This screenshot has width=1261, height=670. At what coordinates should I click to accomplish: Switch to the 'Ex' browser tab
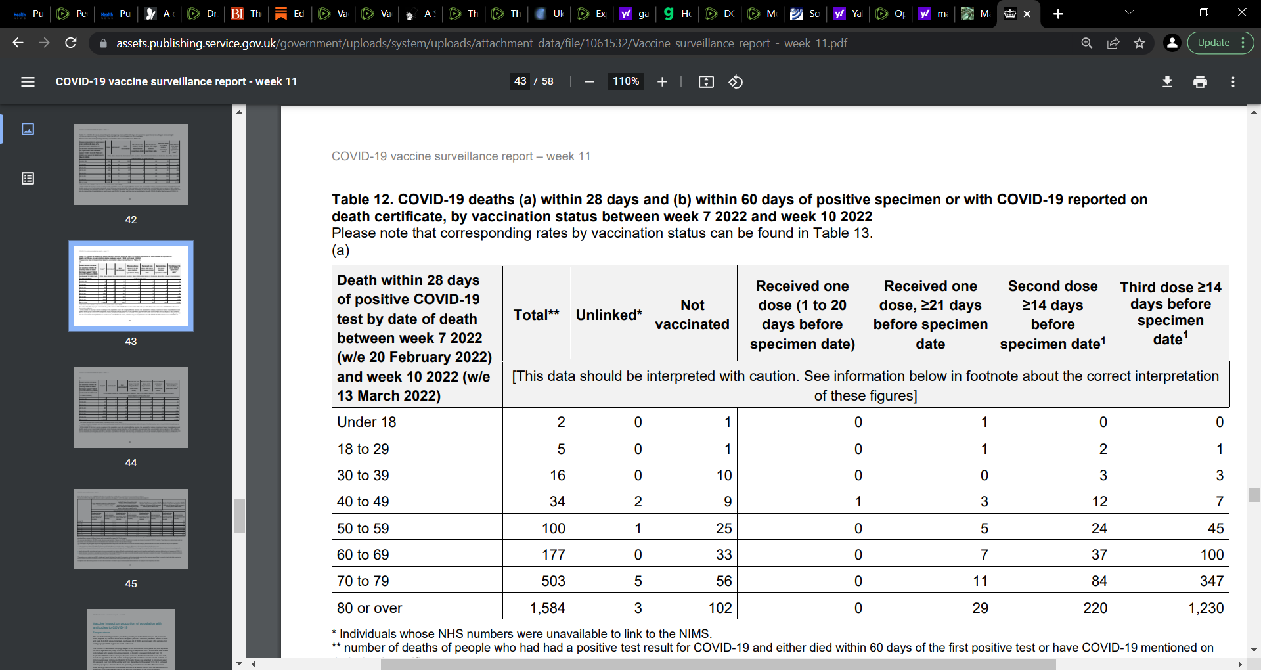[x=591, y=14]
